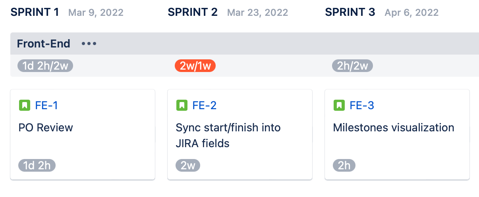Open the FE-1 issue link
Viewport: 479px width, 197px height.
click(46, 106)
